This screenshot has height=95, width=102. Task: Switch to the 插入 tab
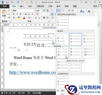[22, 6]
